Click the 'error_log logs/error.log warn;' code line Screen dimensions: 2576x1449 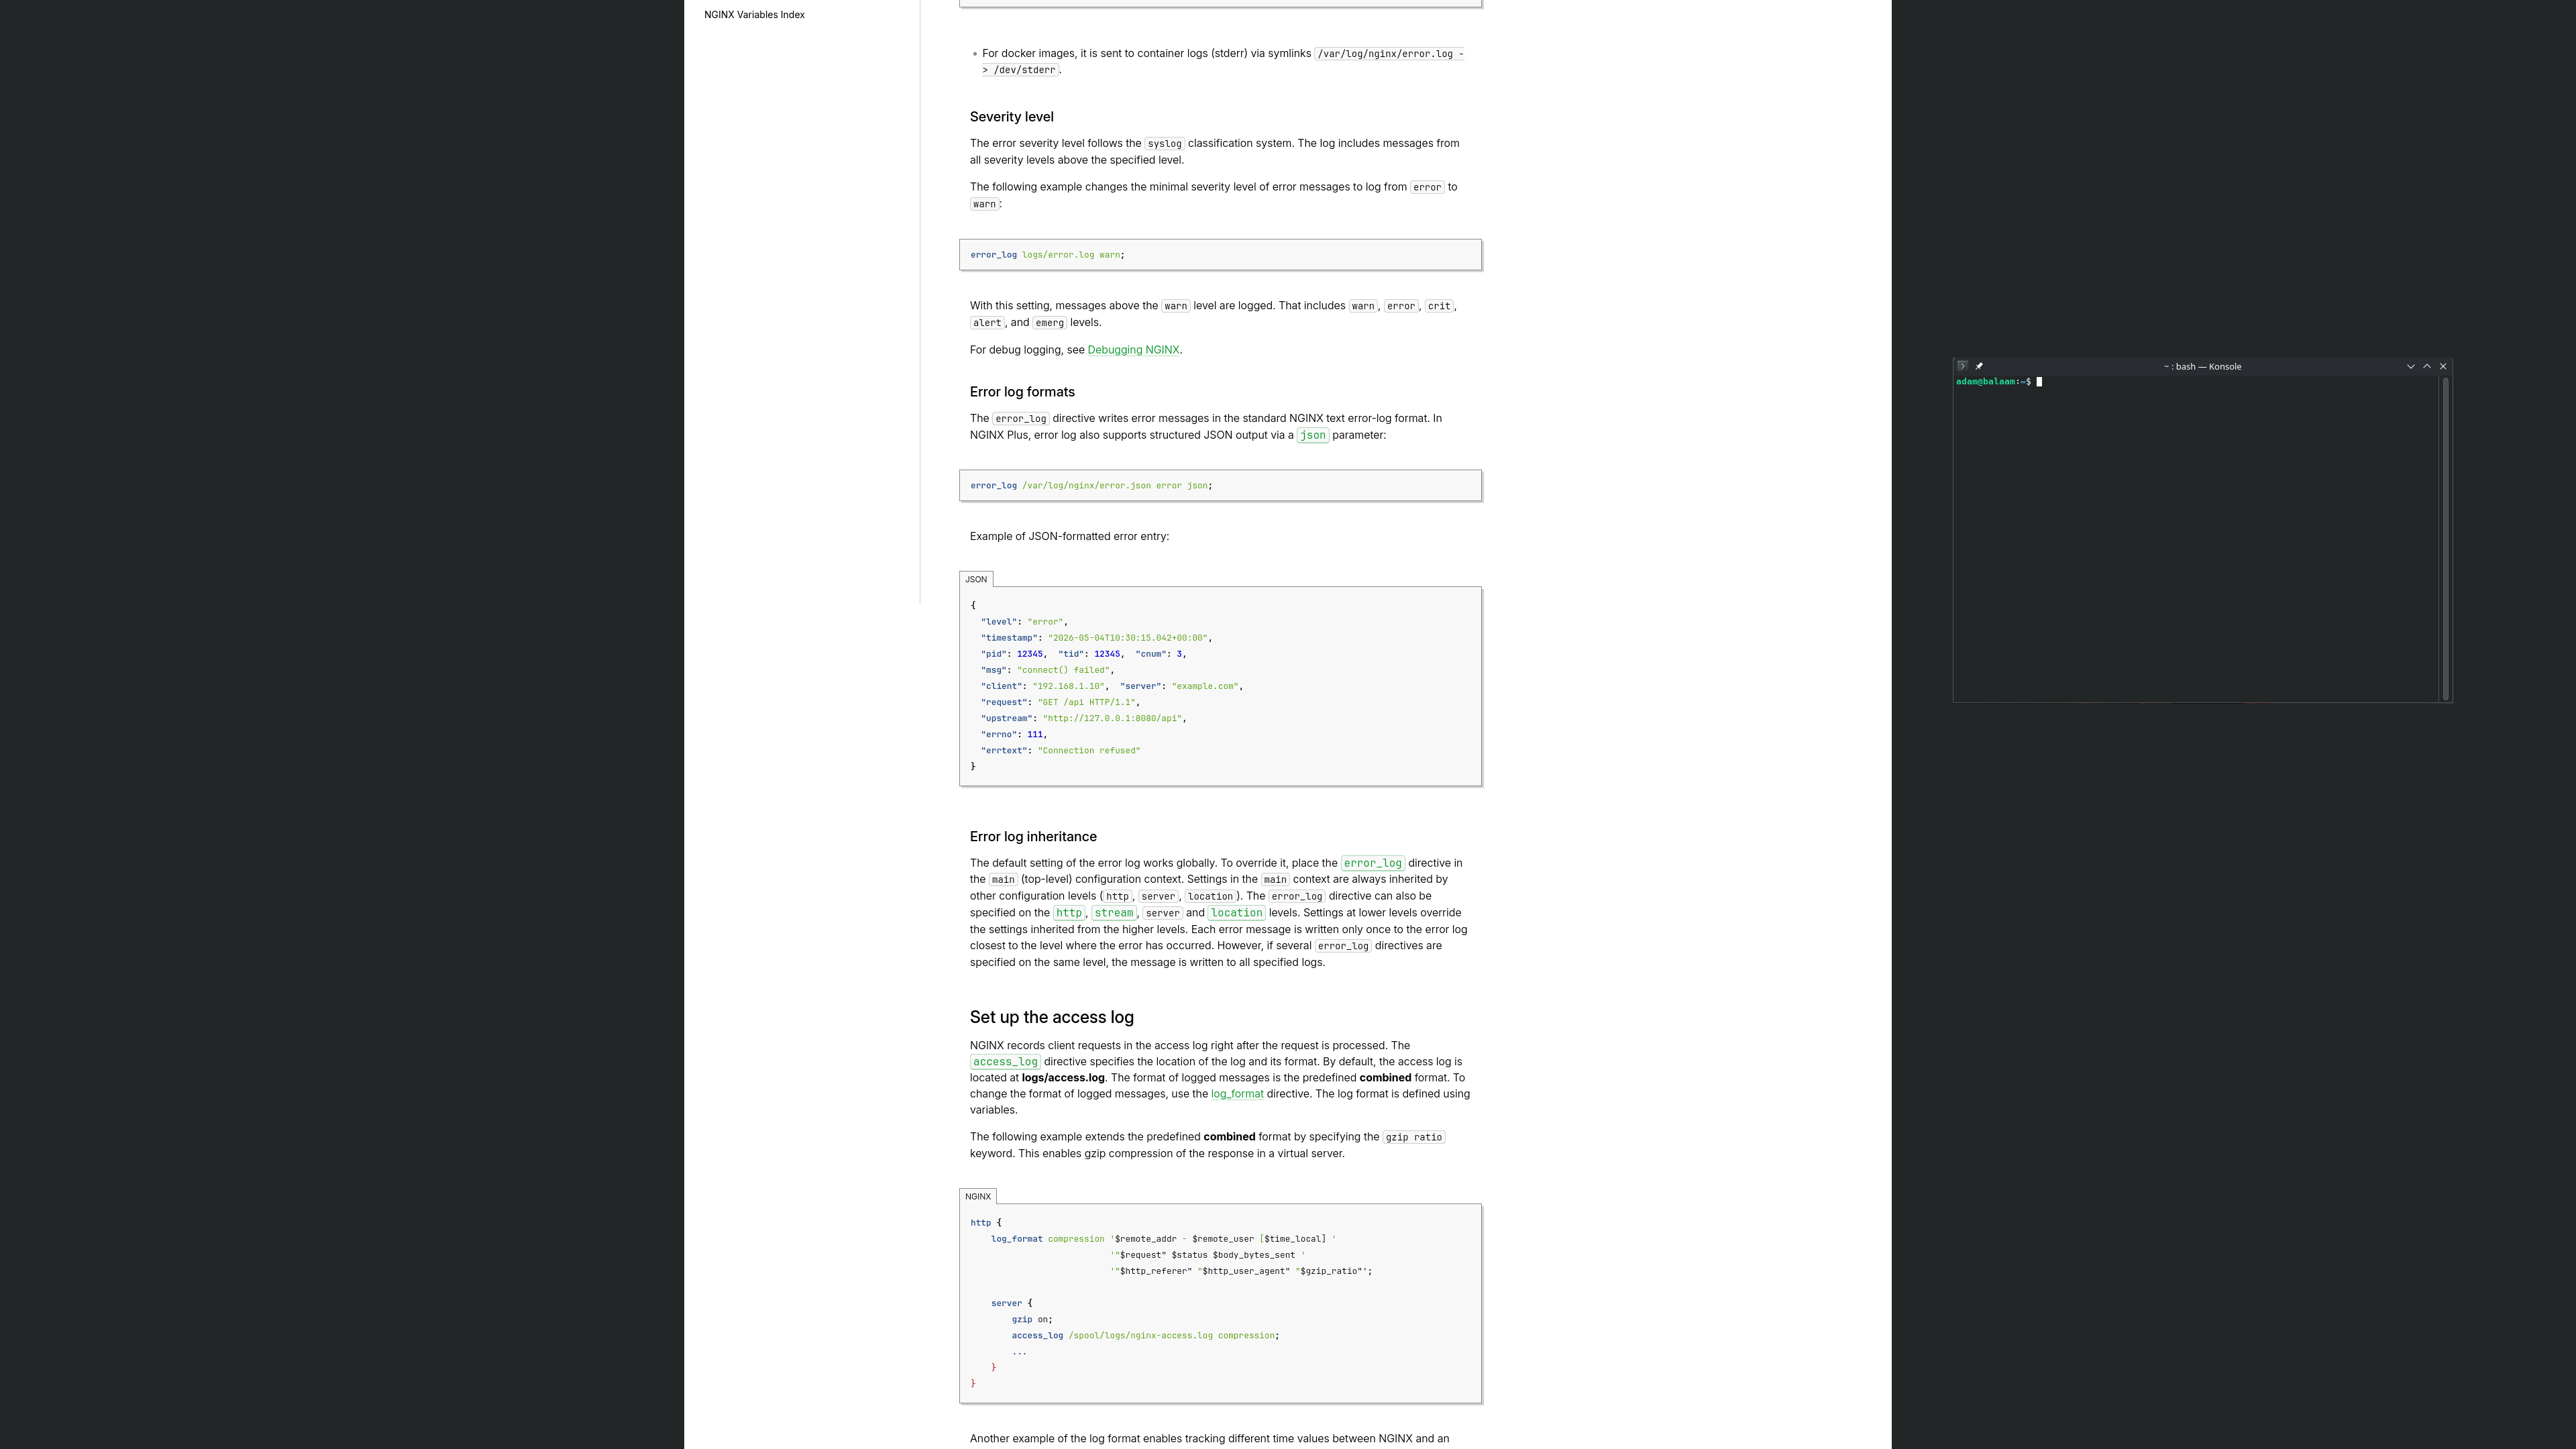coord(1047,255)
